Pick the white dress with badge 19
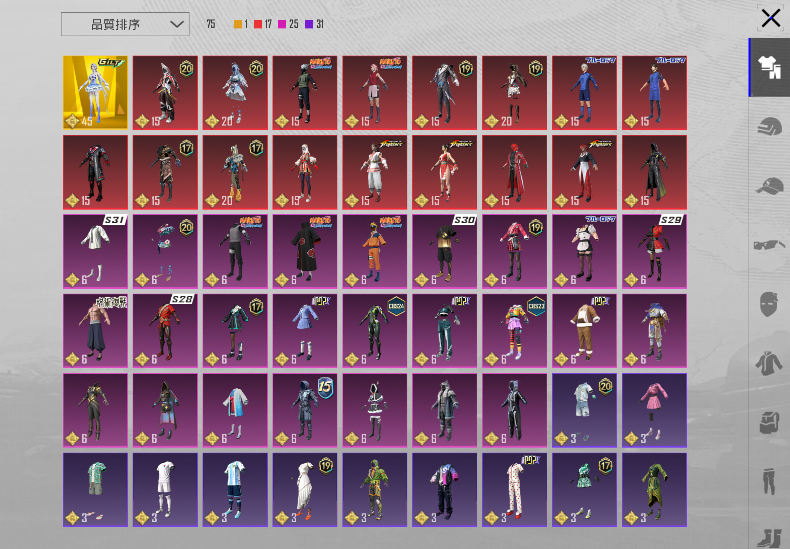 [305, 490]
